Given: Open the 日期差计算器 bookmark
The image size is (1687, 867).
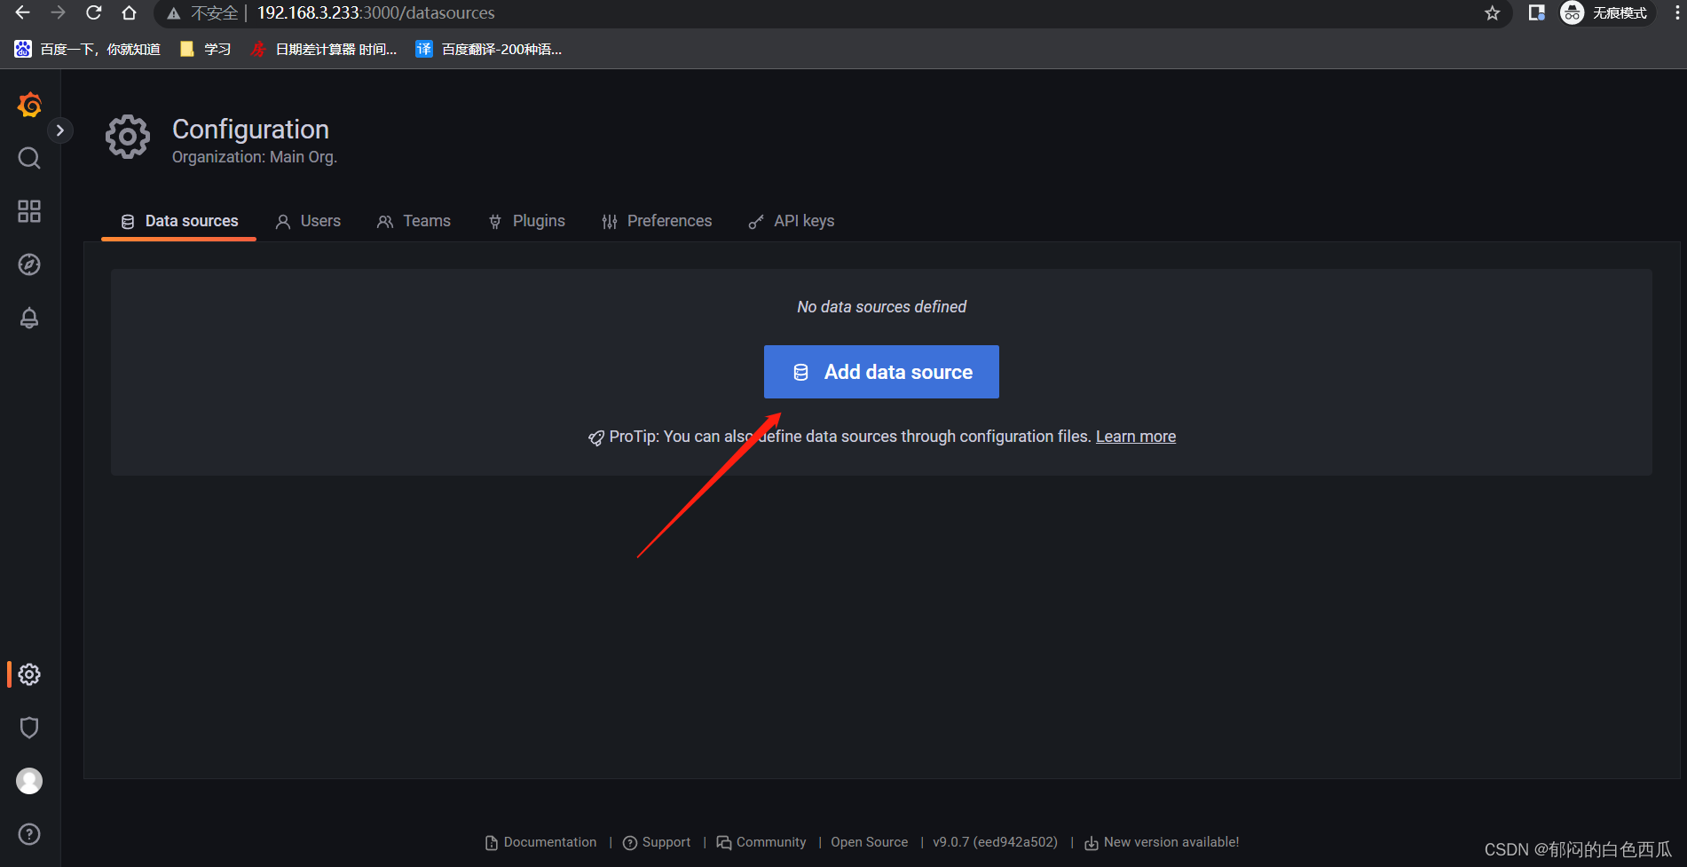Looking at the screenshot, I should (323, 49).
